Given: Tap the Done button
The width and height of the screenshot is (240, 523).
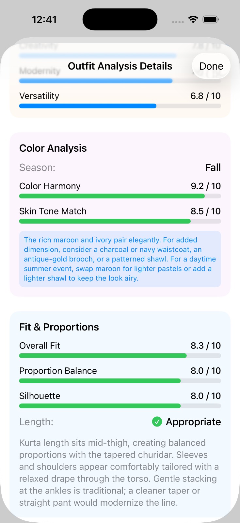Looking at the screenshot, I should point(211,66).
